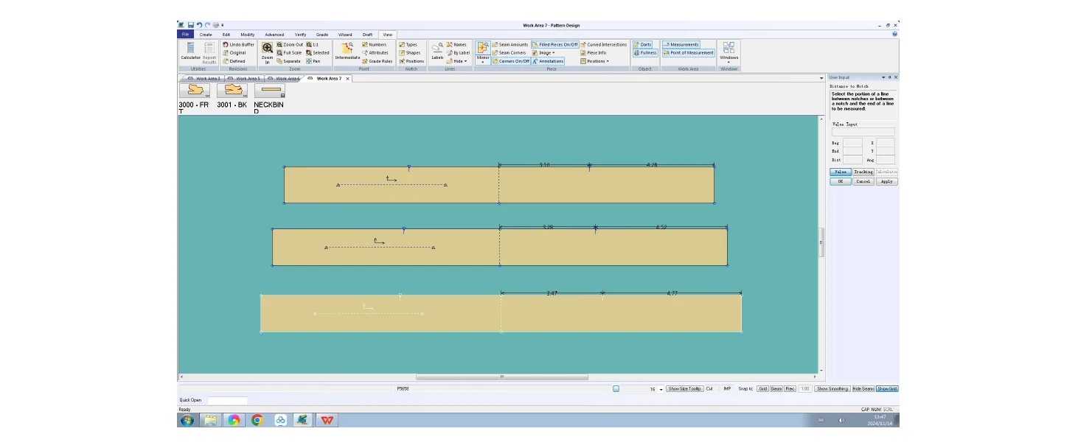The image size is (1078, 448).
Task: Click OK in User Input panel
Action: 840,181
